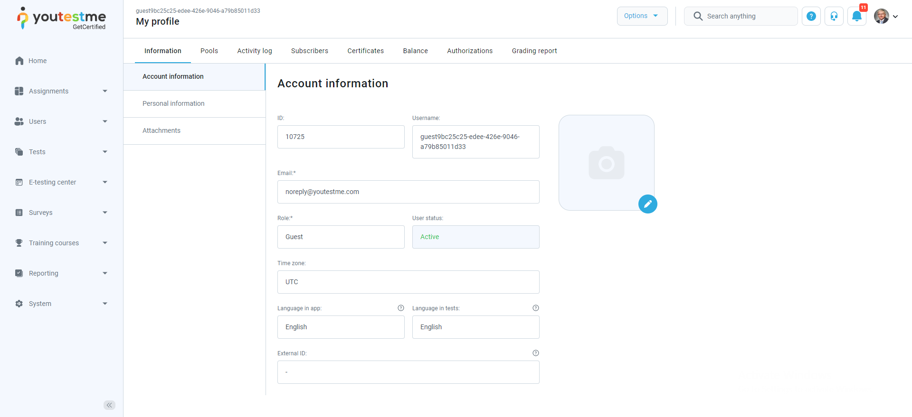Click the Surveys list icon
Image resolution: width=912 pixels, height=417 pixels.
click(19, 213)
